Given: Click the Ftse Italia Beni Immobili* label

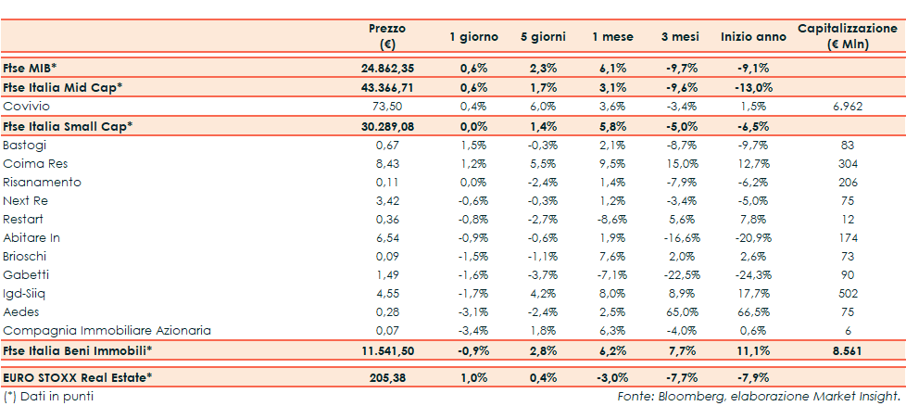Looking at the screenshot, I should point(77,350).
